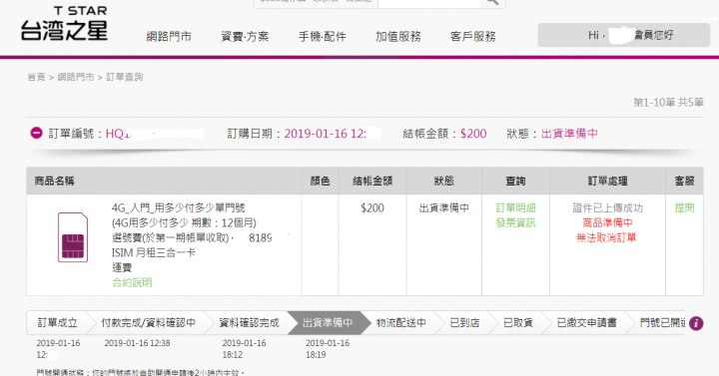Click the 出貨準備中 status in the order header
This screenshot has width=719, height=376.
pyautogui.click(x=569, y=134)
